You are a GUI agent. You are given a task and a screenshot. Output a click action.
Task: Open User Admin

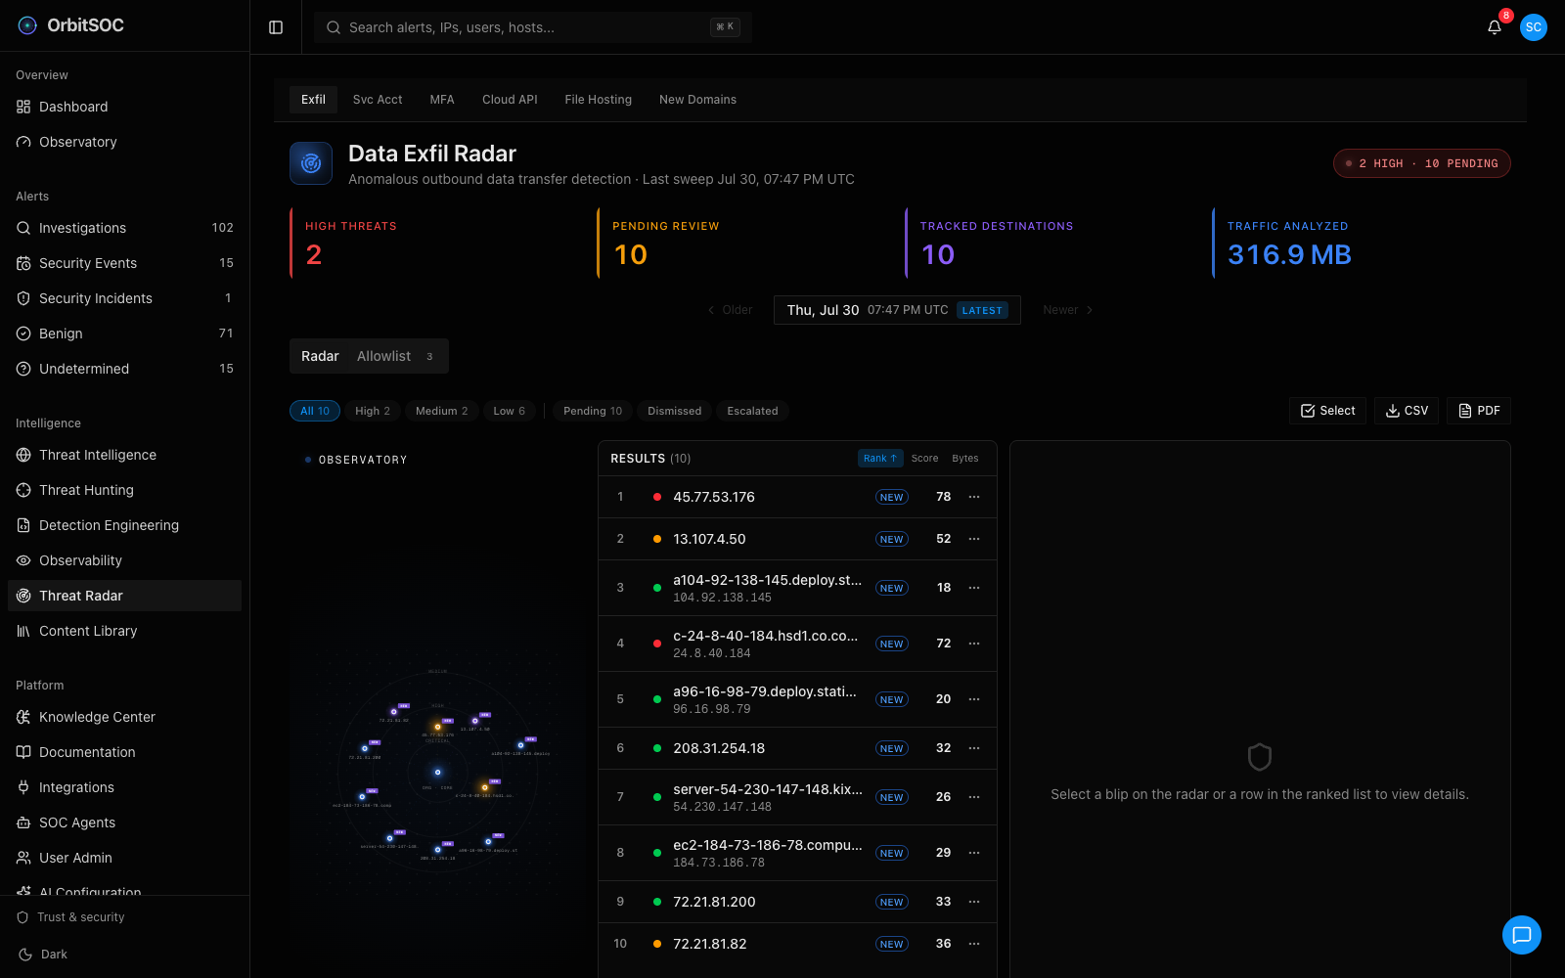pos(124,858)
